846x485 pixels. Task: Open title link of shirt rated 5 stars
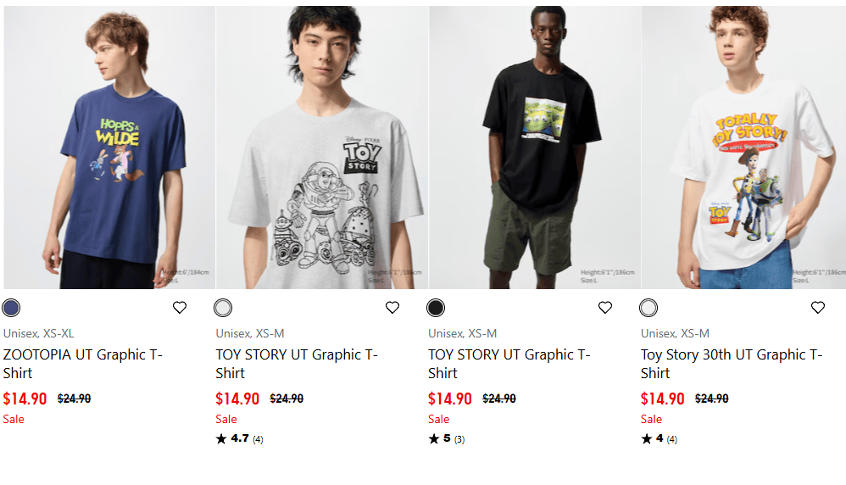[x=509, y=364]
